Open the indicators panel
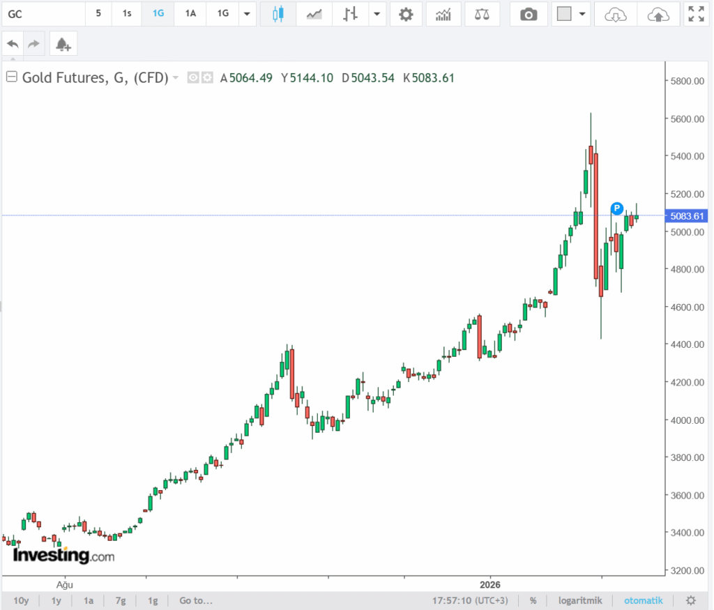Viewport: 714px width, 610px height. pos(443,13)
